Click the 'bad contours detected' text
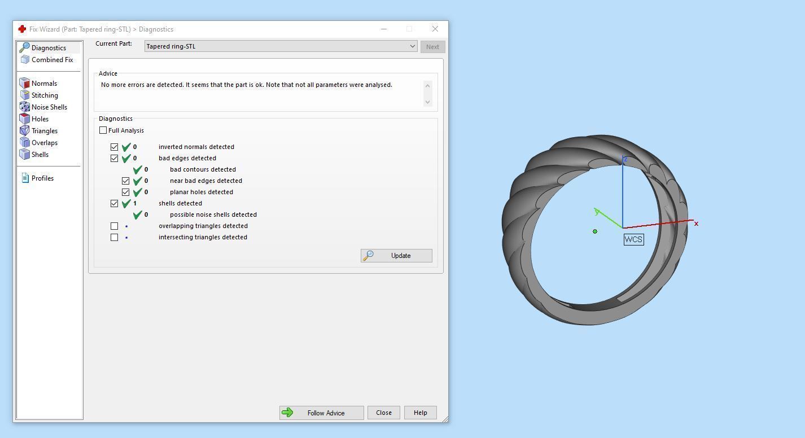 pos(203,169)
